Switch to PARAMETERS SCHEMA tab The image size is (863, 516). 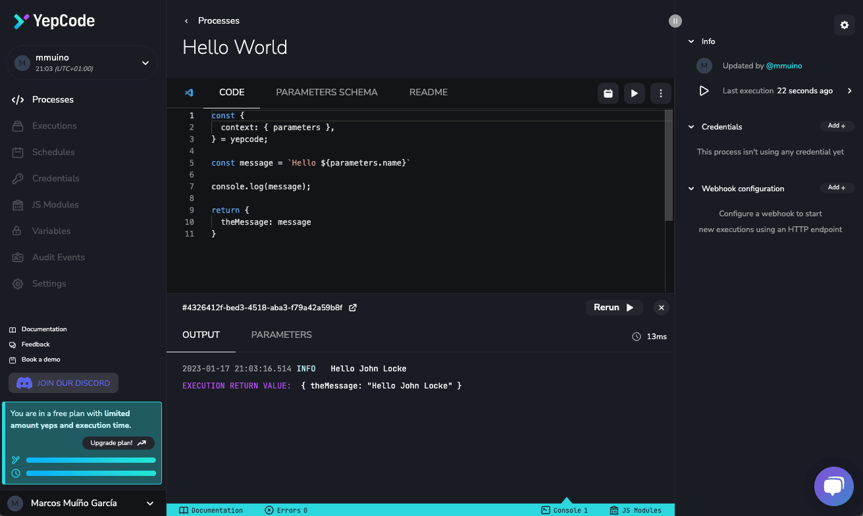327,93
